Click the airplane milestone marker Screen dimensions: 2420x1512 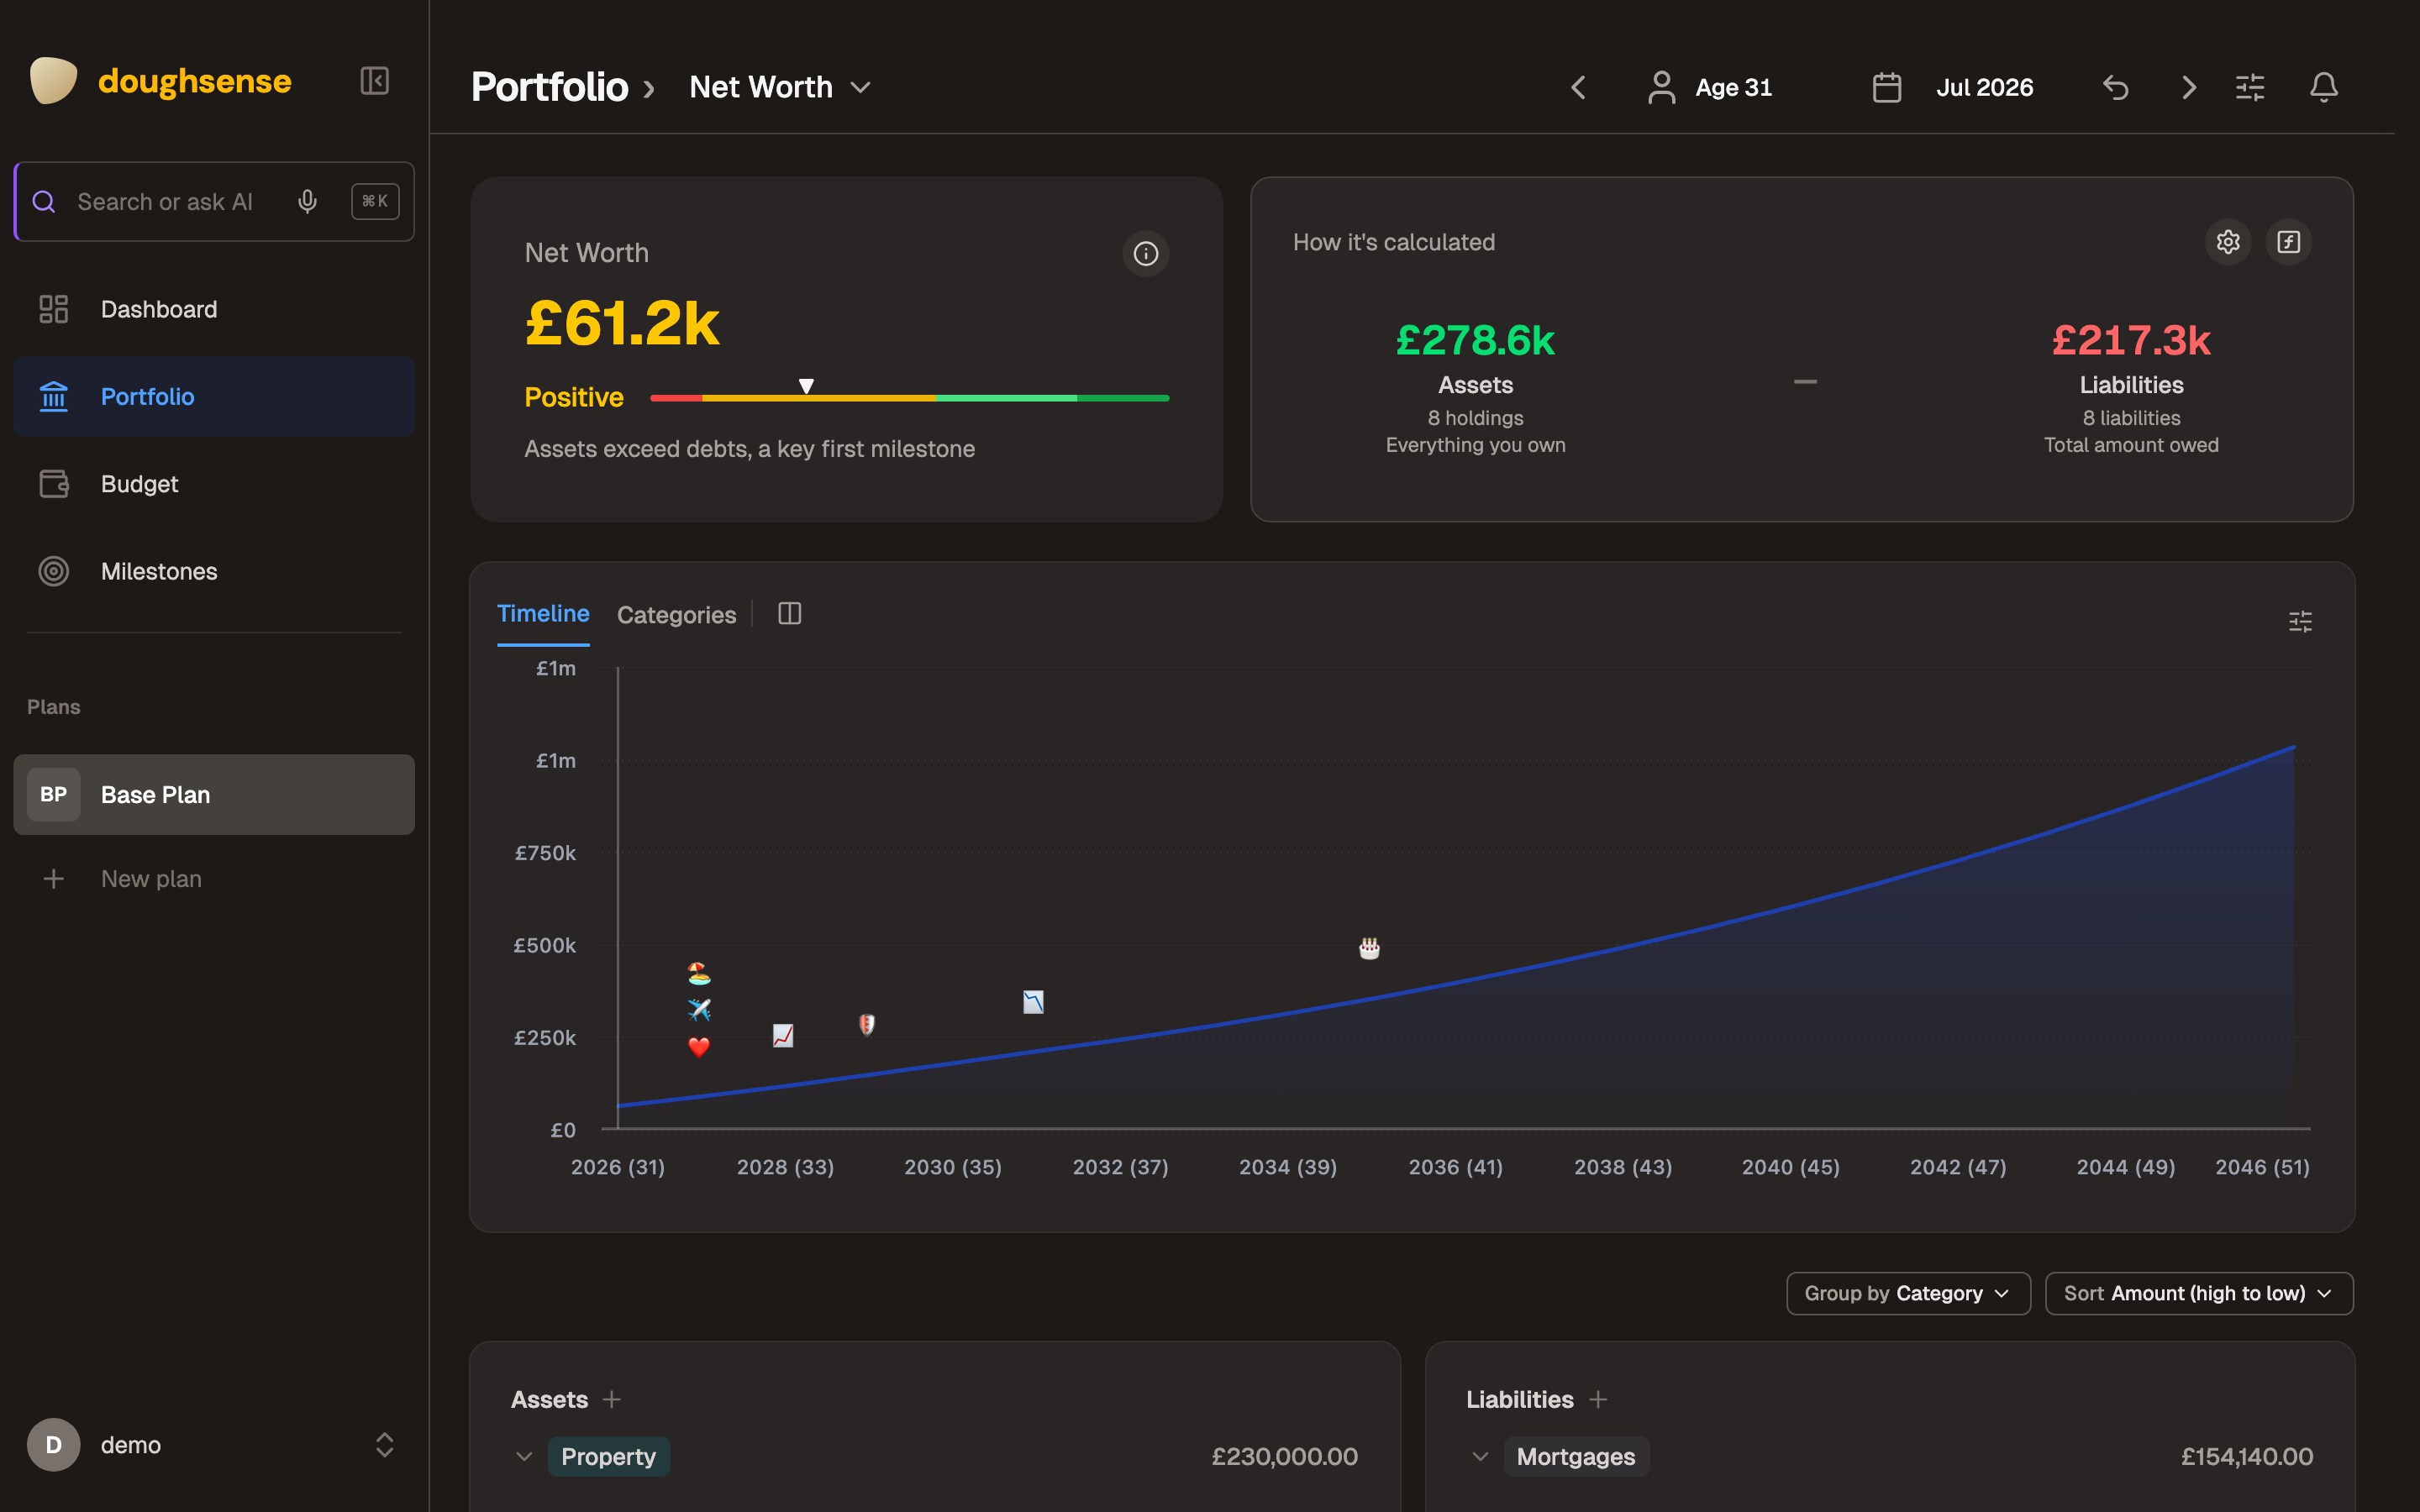(x=698, y=1009)
